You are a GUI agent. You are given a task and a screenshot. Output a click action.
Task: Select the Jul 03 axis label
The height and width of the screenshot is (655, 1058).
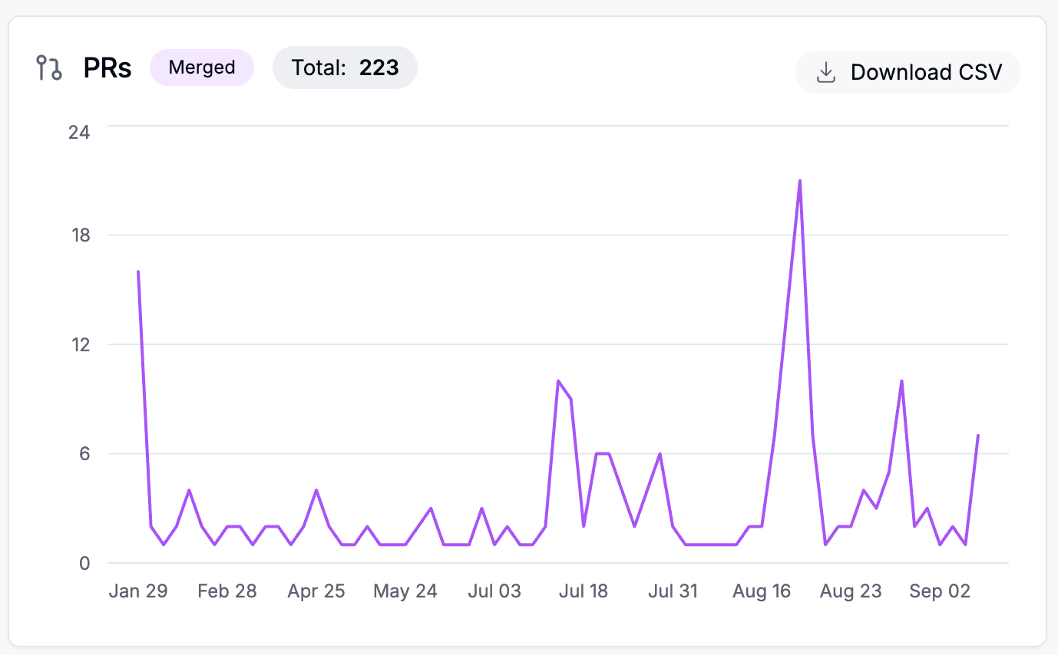(494, 591)
